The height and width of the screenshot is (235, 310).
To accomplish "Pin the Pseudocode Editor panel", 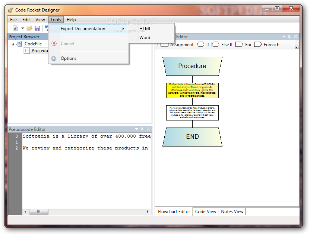I will pos(142,129).
